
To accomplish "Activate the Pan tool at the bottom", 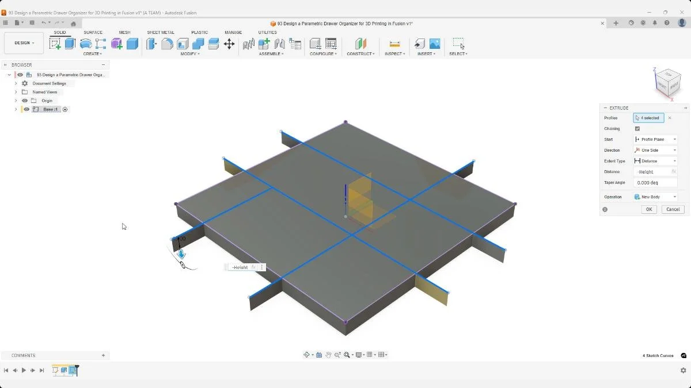I will [329, 355].
